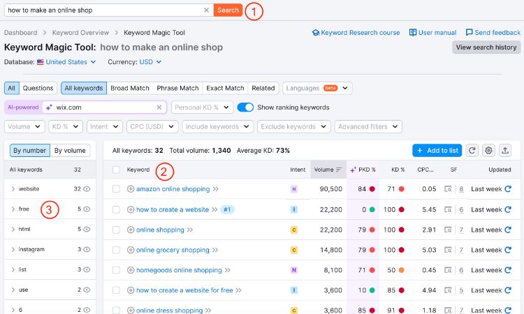Image resolution: width=524 pixels, height=314 pixels.
Task: Open the User manual link
Action: pos(432,33)
